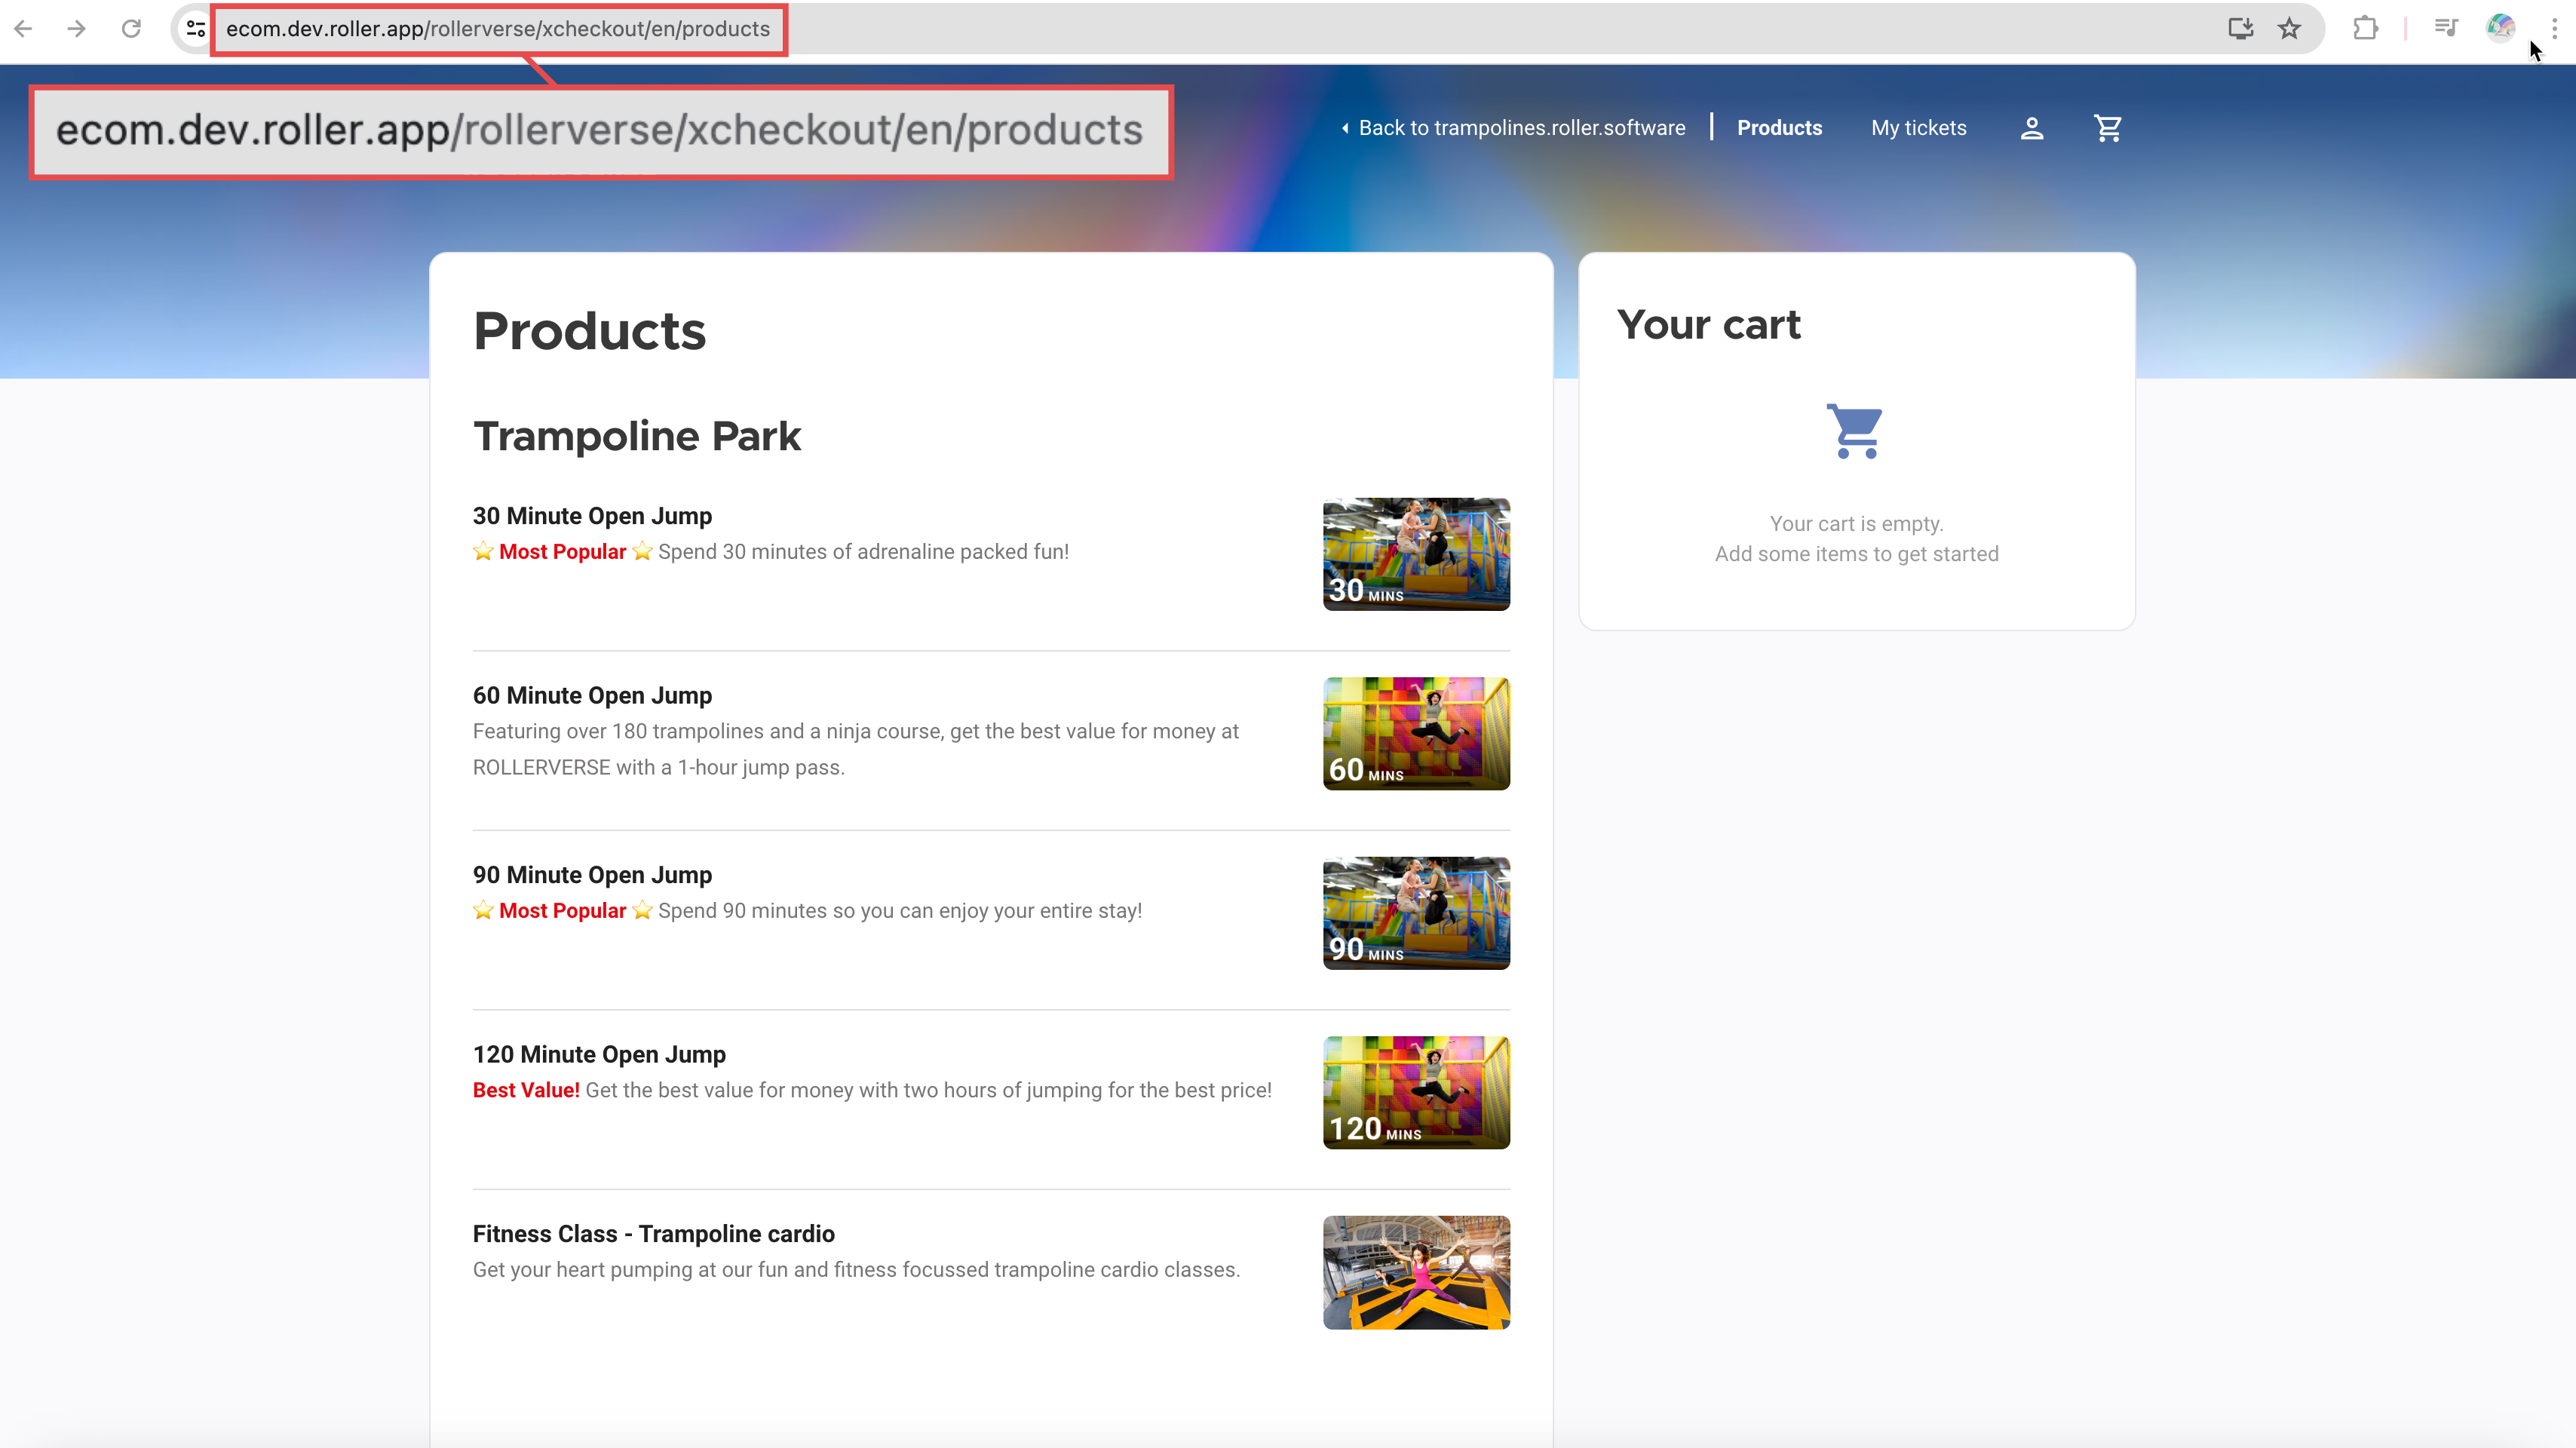Open the media controls icon in toolbar

point(2446,28)
